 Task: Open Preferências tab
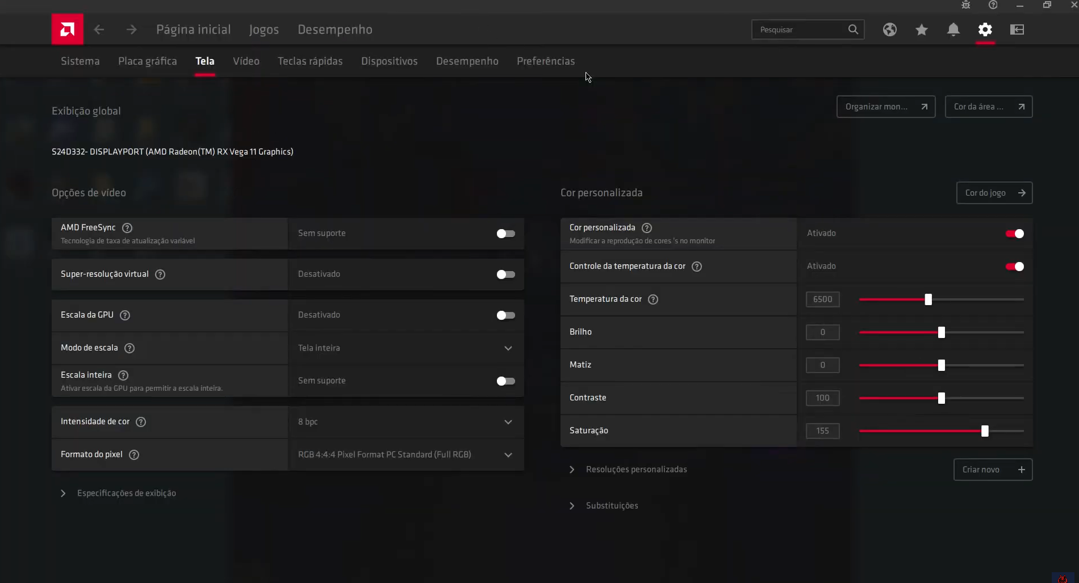(x=546, y=61)
